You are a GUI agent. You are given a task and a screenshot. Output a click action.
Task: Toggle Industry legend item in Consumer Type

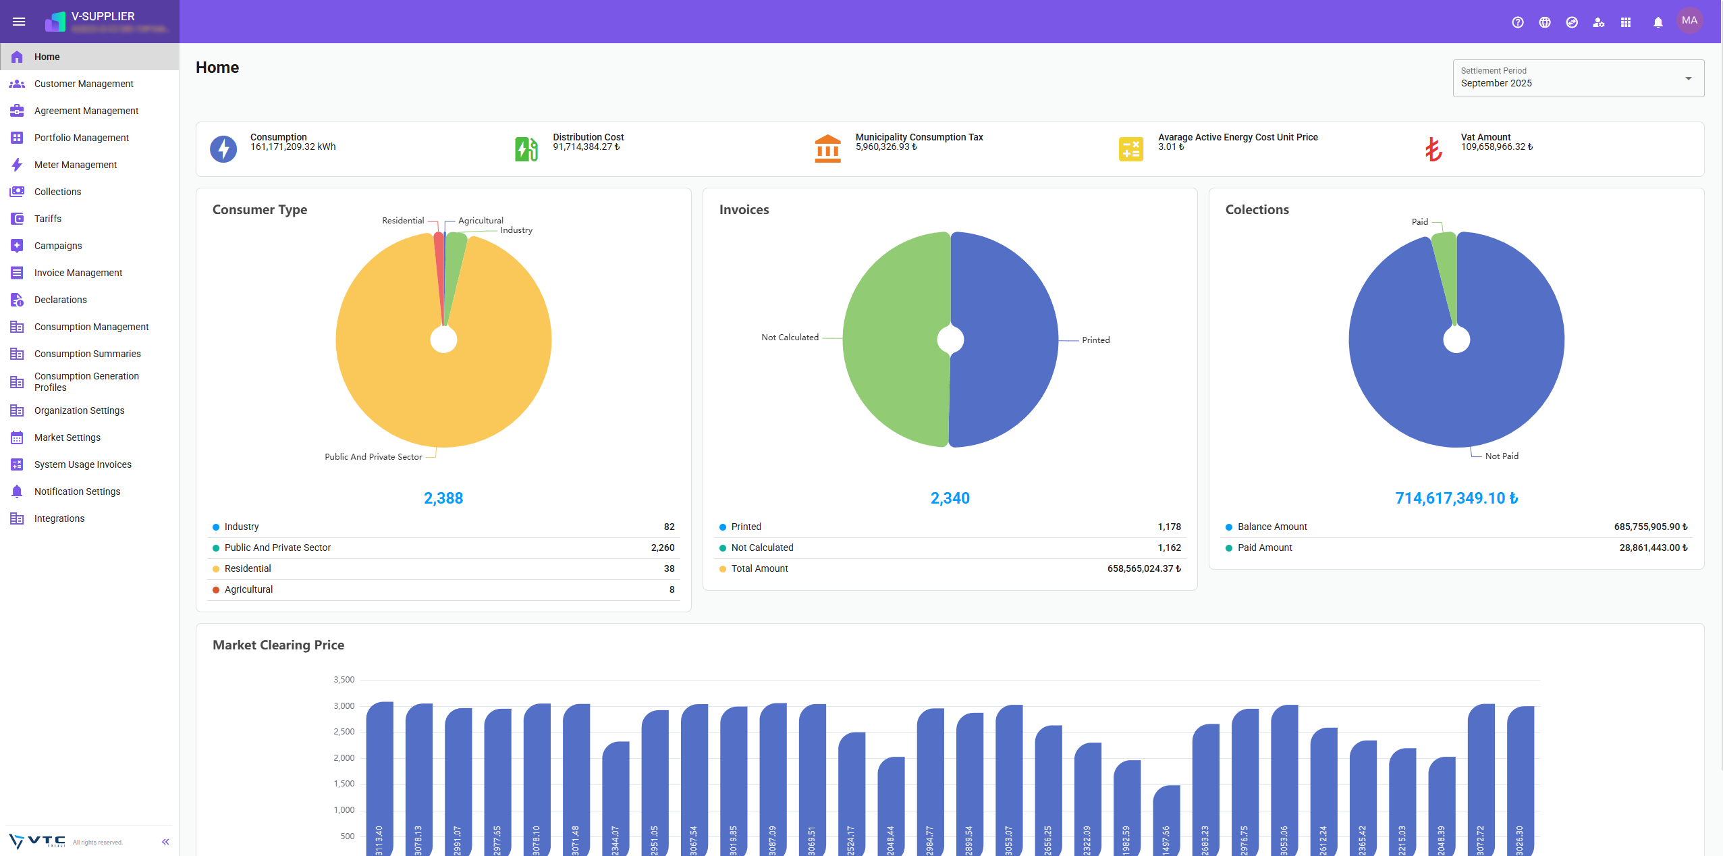pyautogui.click(x=241, y=527)
